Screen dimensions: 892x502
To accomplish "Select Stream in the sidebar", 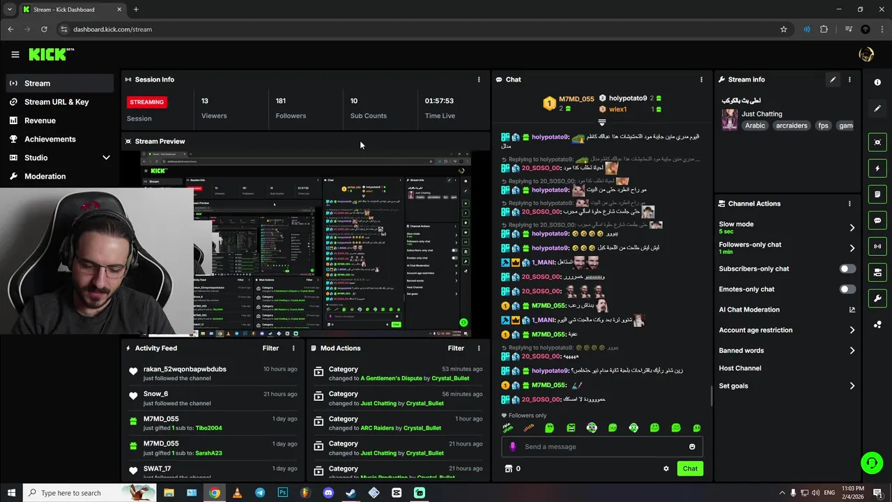I will click(60, 83).
